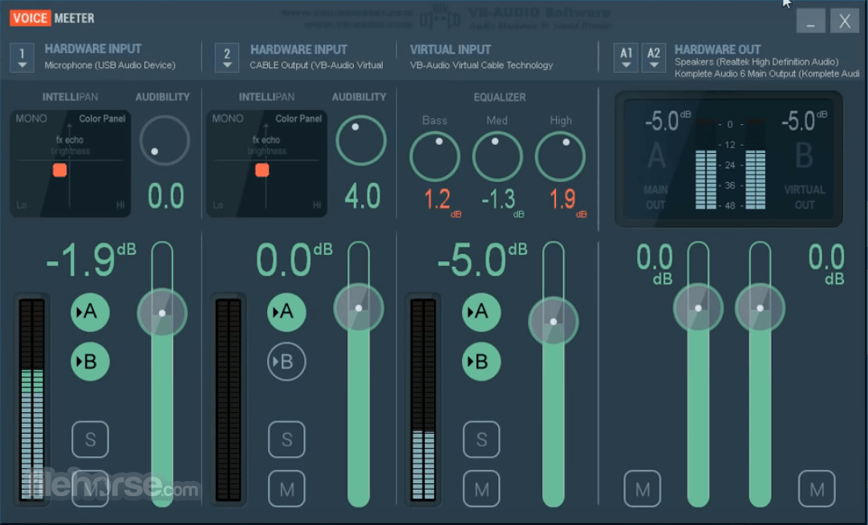The width and height of the screenshot is (868, 525).
Task: Click the Audibility value 4.0
Action: [363, 196]
